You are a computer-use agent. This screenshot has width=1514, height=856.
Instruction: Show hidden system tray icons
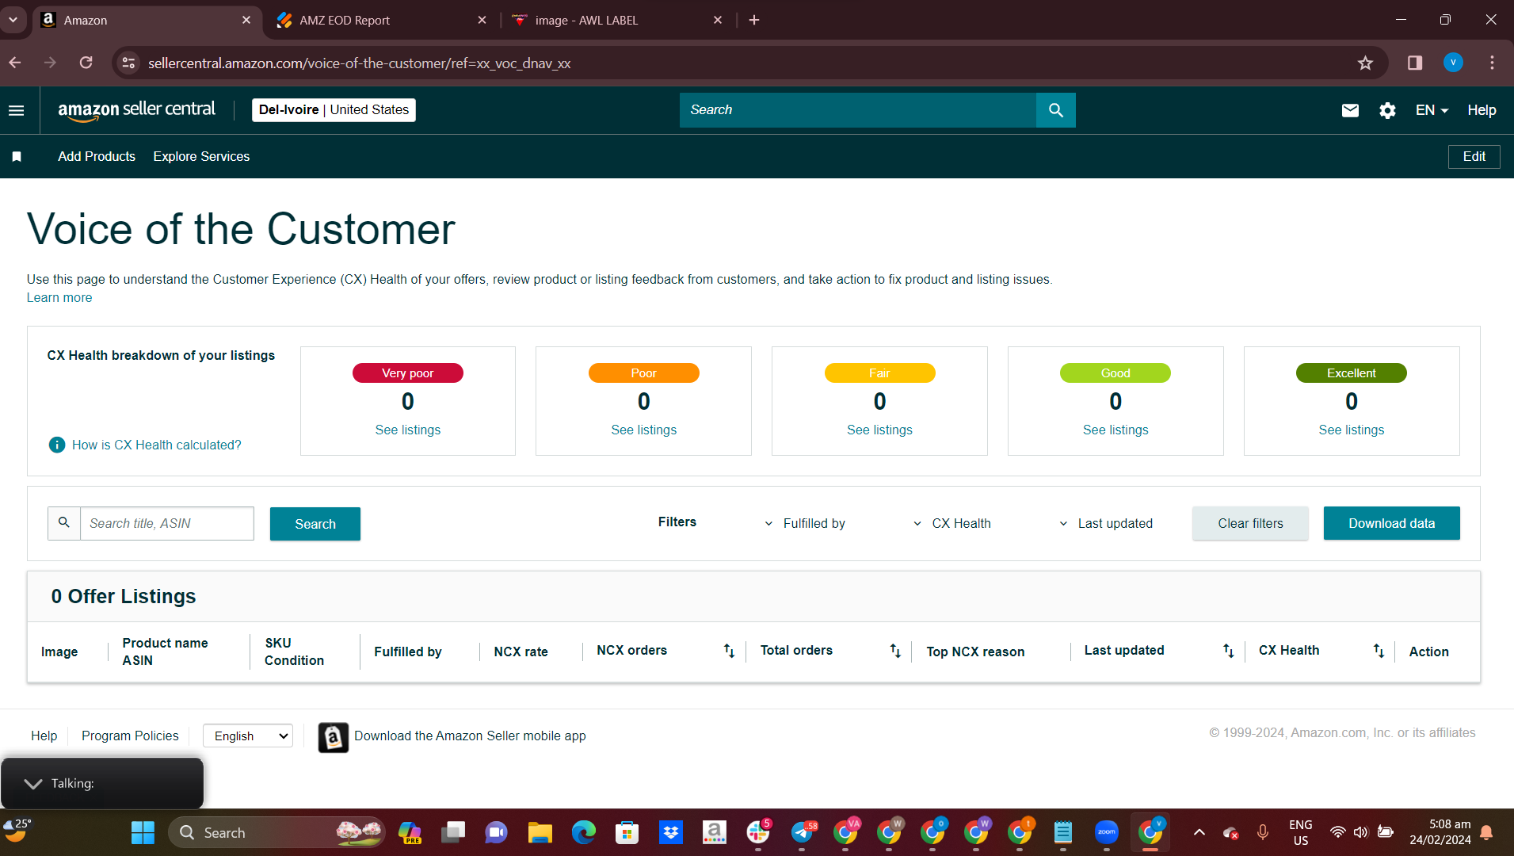pos(1199,833)
